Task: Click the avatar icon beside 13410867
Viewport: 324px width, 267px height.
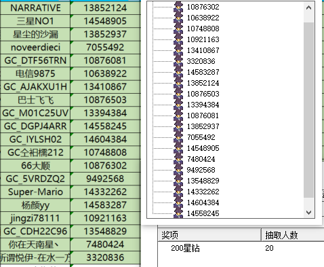Action: [178, 50]
